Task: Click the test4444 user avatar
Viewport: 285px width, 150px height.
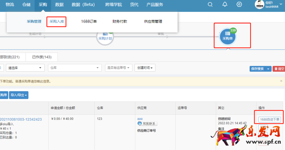Action: pyautogui.click(x=259, y=4)
